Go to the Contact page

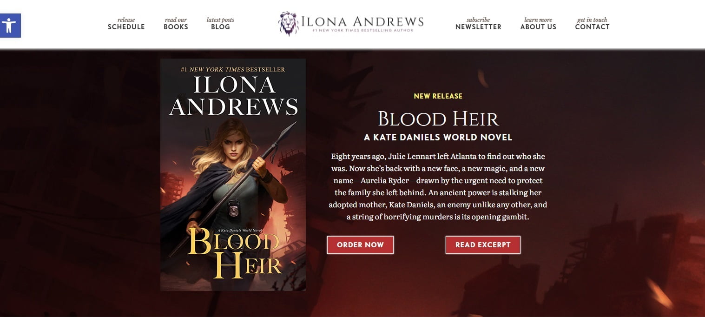coord(592,24)
